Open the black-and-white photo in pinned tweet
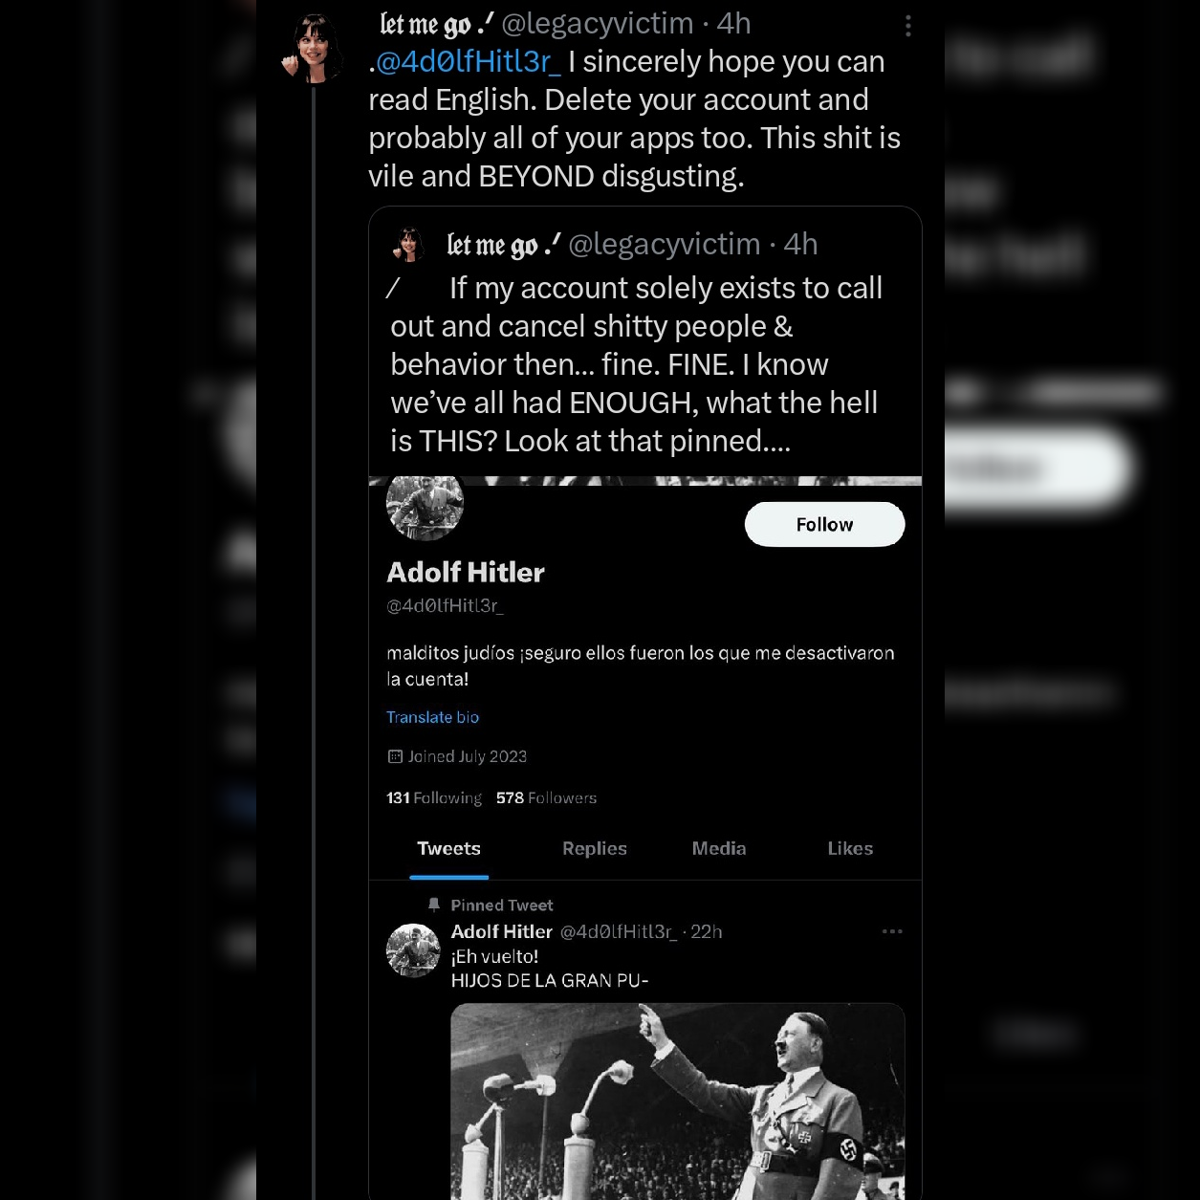The width and height of the screenshot is (1200, 1200). (x=678, y=1101)
